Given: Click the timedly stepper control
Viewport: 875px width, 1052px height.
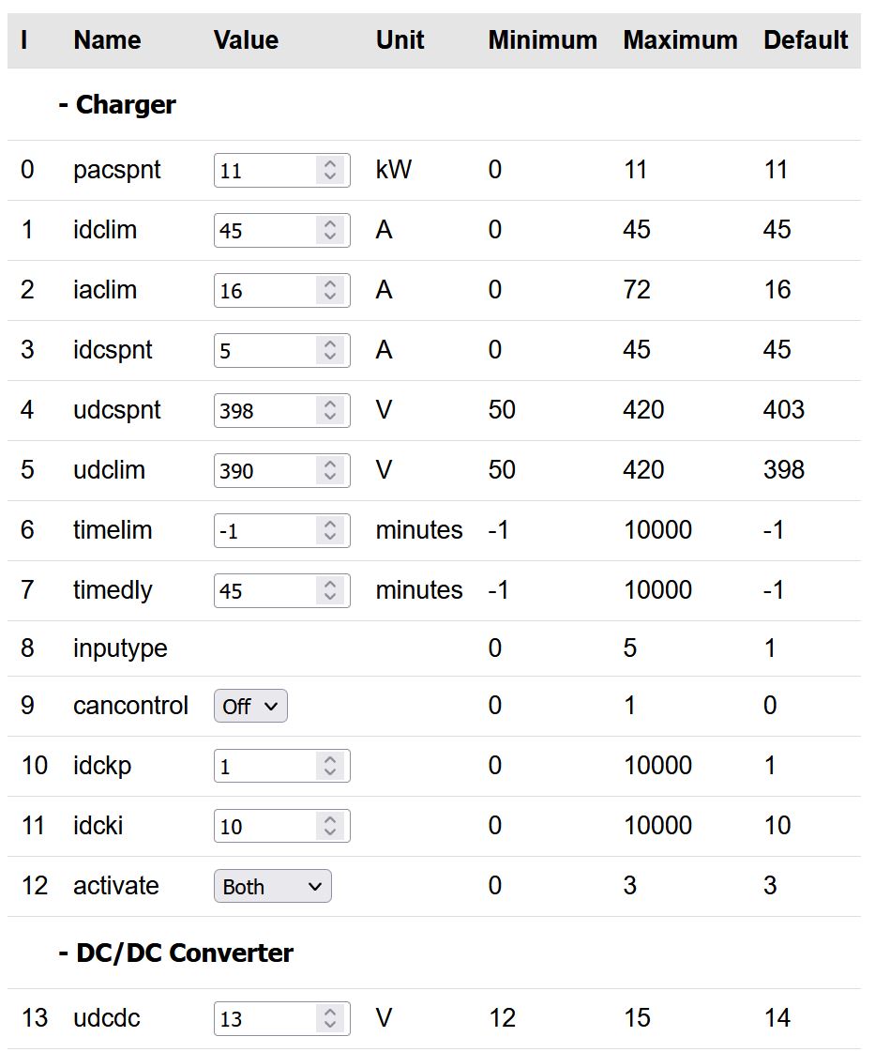Looking at the screenshot, I should click(x=329, y=590).
